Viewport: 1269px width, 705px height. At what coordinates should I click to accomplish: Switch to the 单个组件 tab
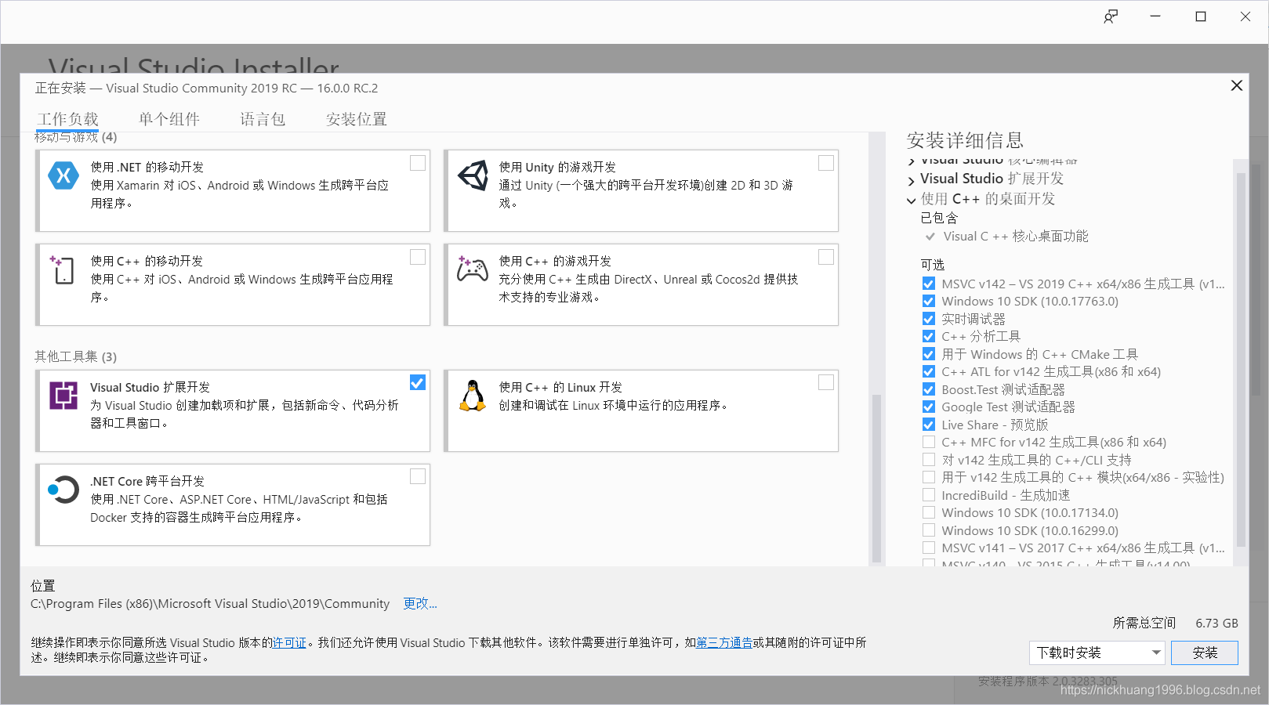169,118
